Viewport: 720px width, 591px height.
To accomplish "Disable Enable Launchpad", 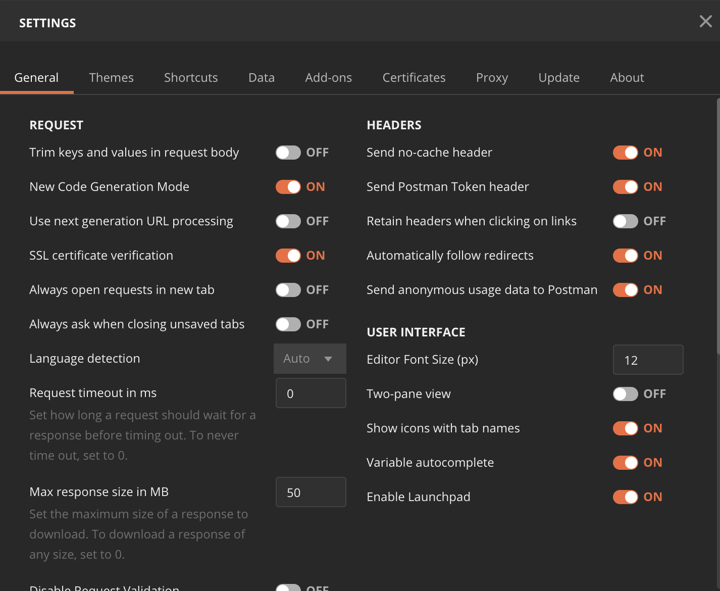I will 625,497.
